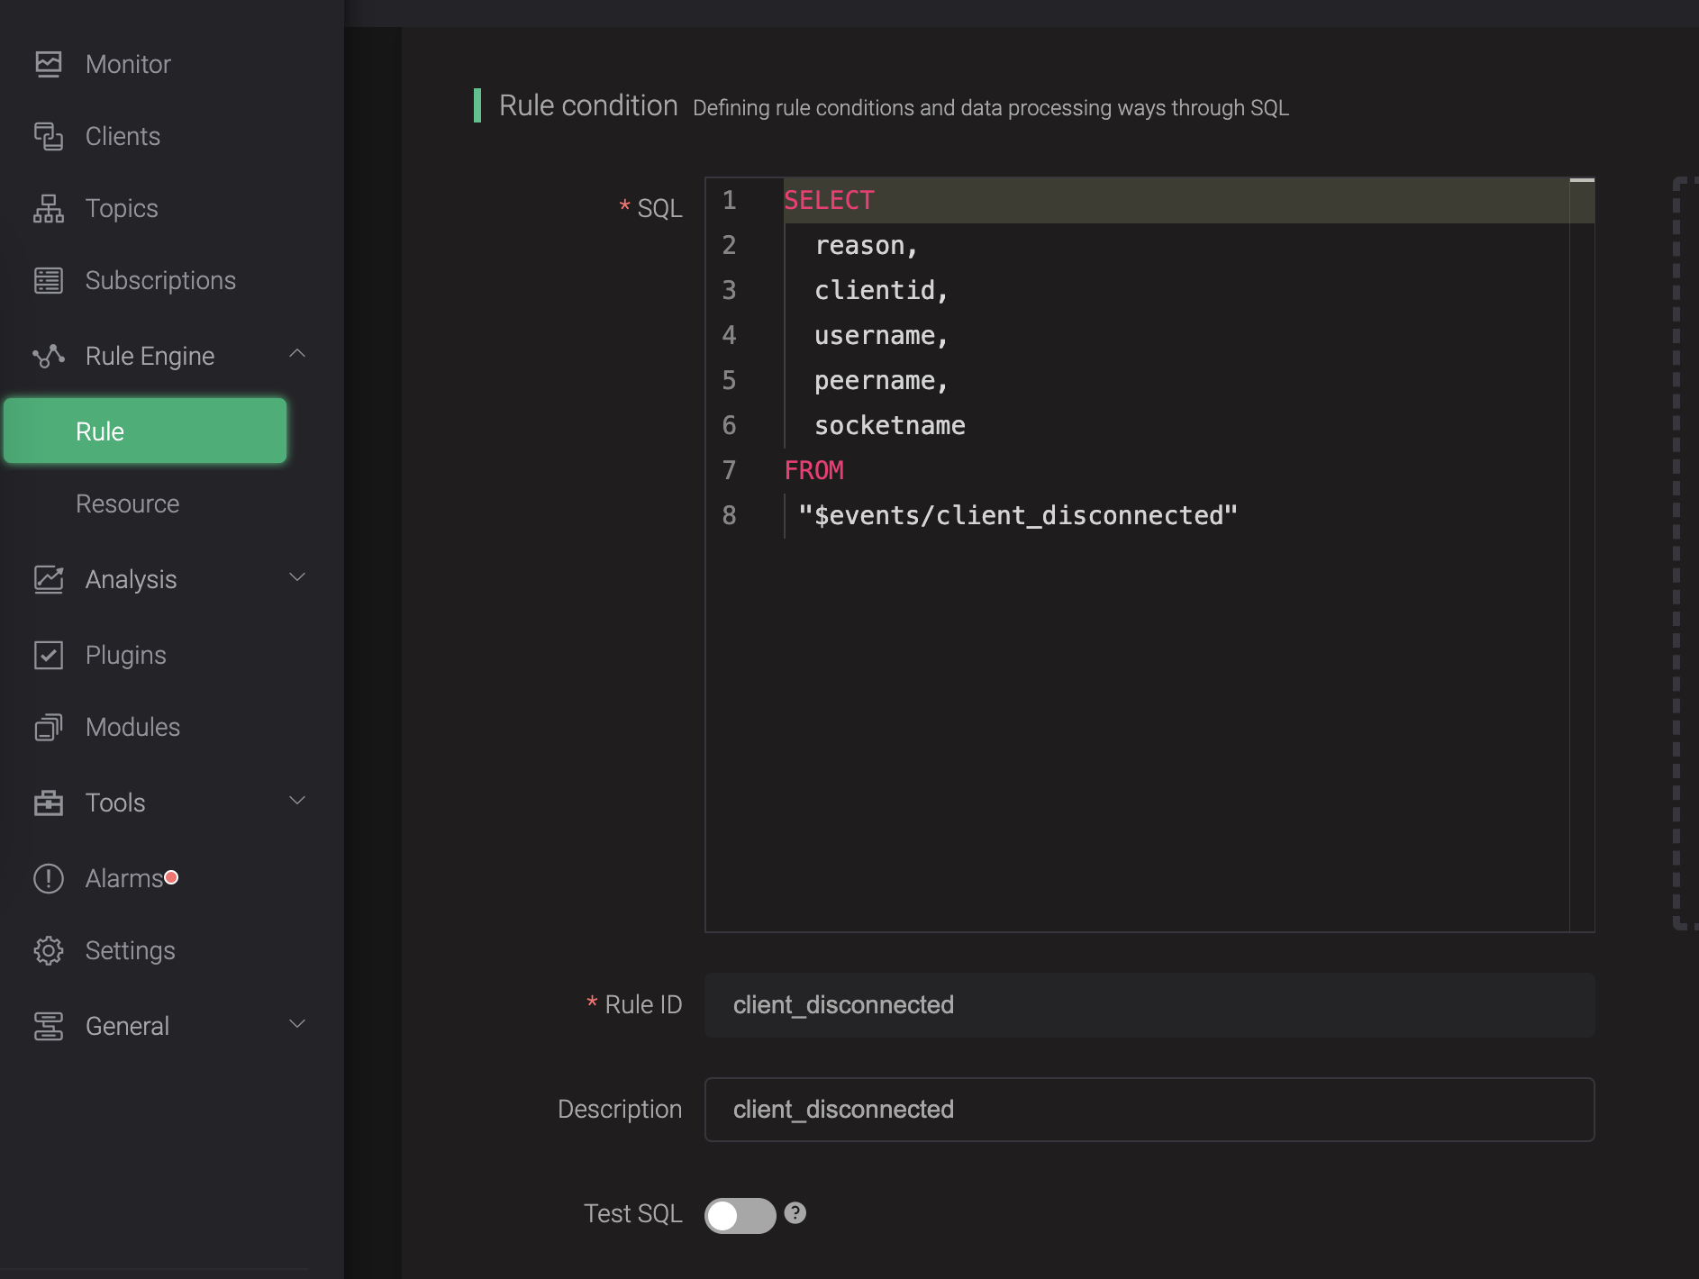Click the 'reason,' line in SQL editor
The height and width of the screenshot is (1279, 1699).
[x=866, y=245]
